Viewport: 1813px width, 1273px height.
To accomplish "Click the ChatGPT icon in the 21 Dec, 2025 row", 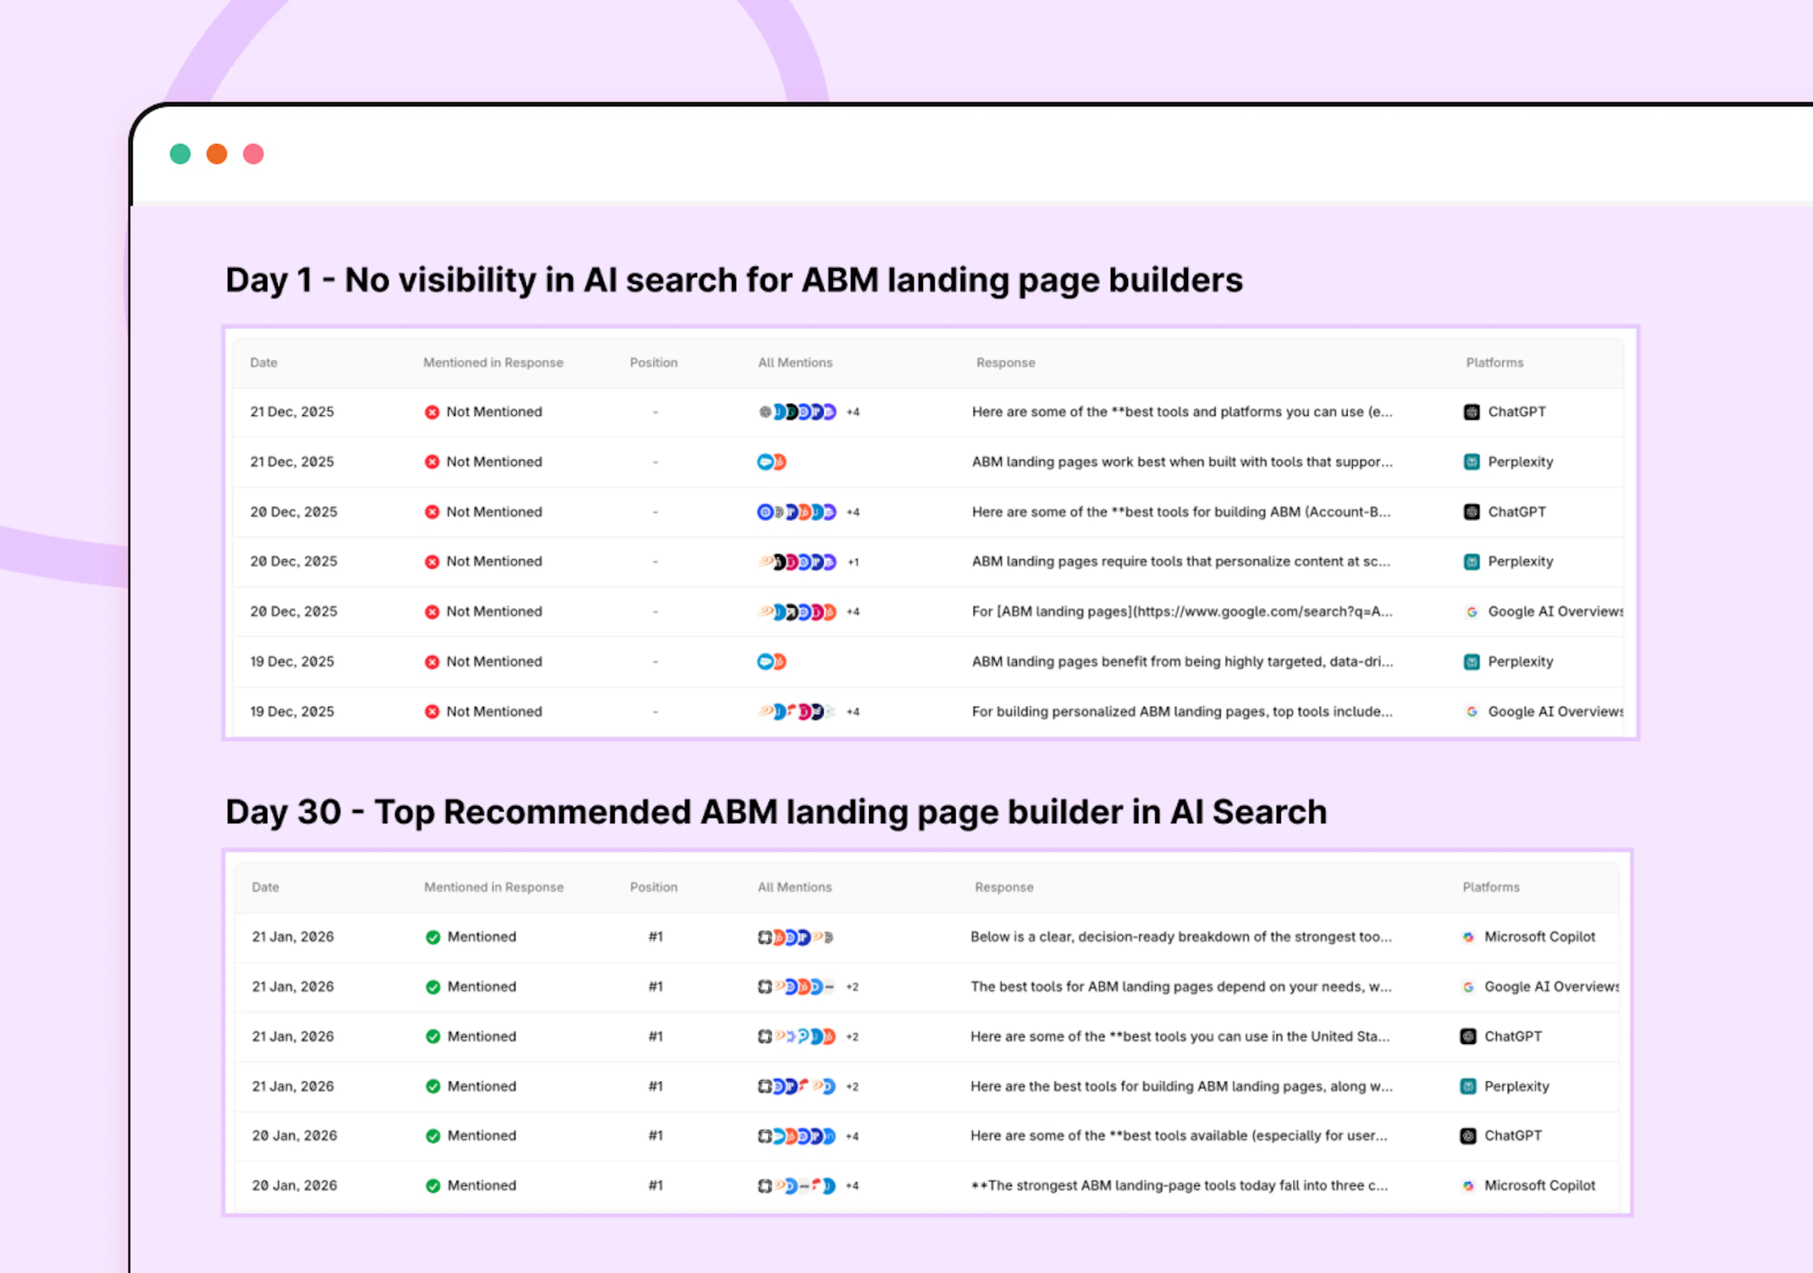I will pyautogui.click(x=1471, y=412).
